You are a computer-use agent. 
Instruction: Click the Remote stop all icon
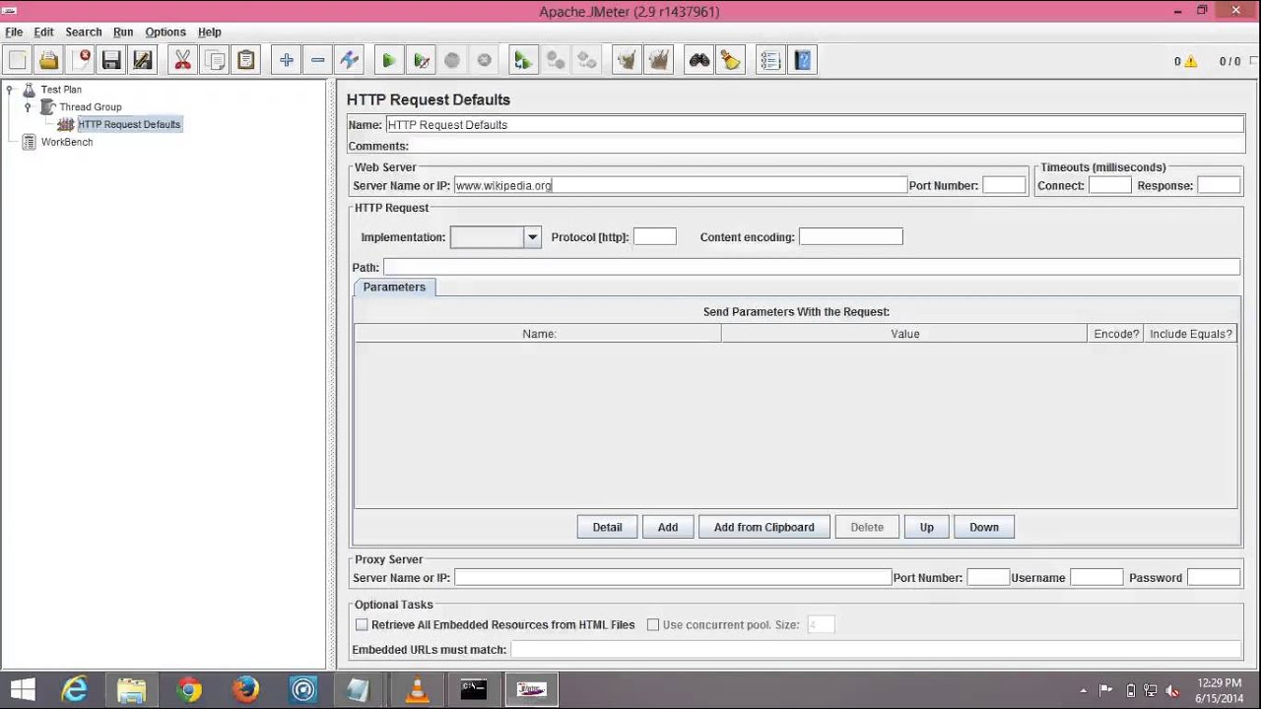(555, 60)
